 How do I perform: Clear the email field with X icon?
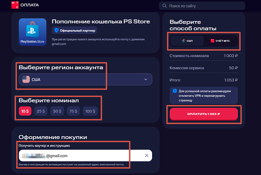[146, 155]
